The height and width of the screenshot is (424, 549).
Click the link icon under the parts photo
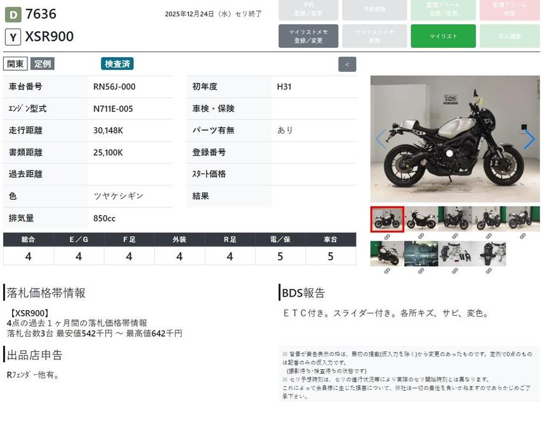point(455,271)
